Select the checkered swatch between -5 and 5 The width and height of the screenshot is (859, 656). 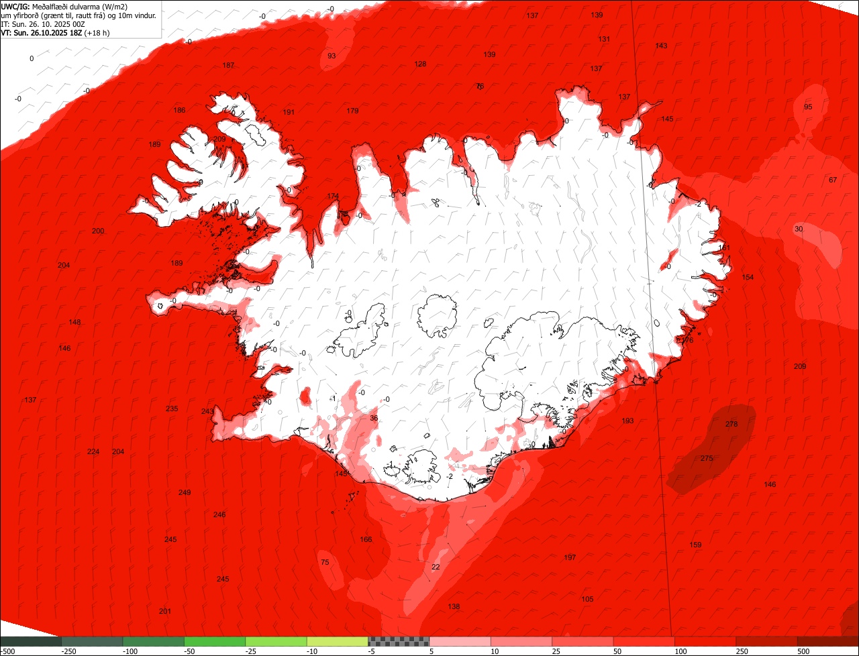pyautogui.click(x=399, y=641)
